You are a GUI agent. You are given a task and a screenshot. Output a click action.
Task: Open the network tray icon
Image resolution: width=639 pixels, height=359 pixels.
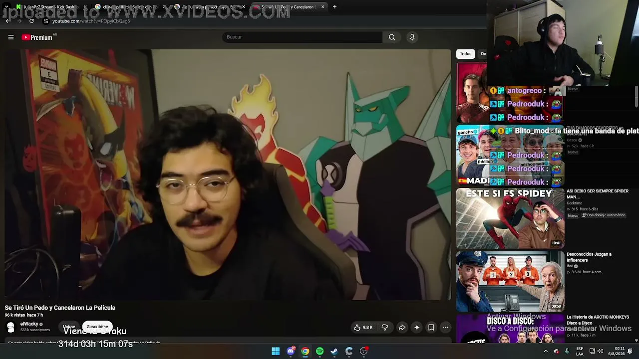pyautogui.click(x=592, y=352)
